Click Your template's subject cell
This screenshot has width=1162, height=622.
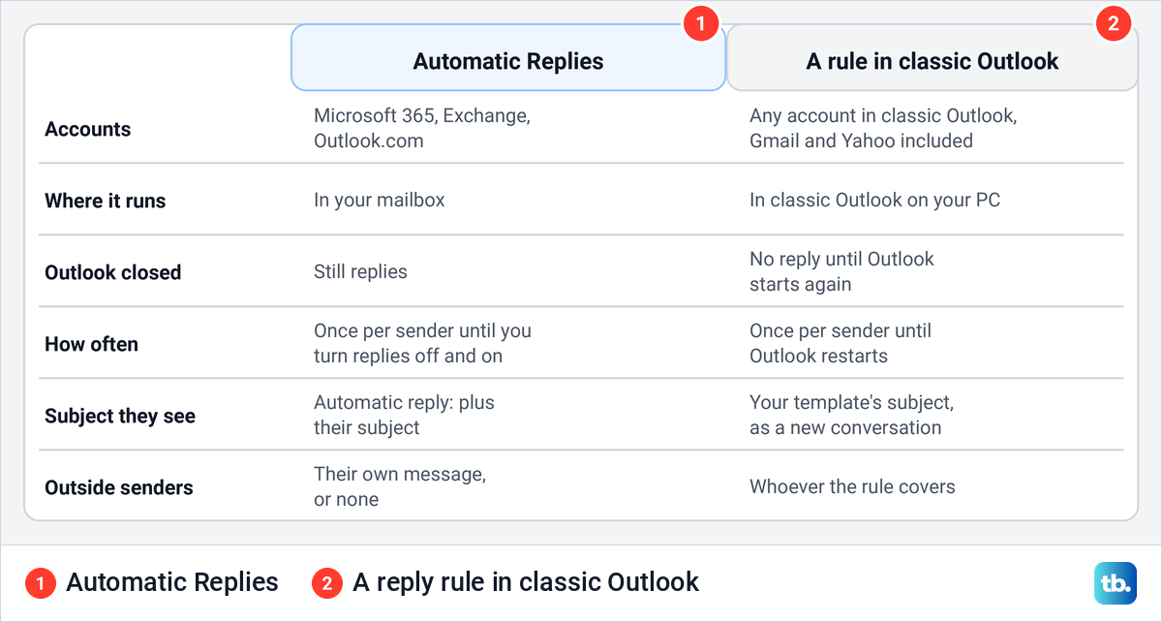click(x=851, y=415)
